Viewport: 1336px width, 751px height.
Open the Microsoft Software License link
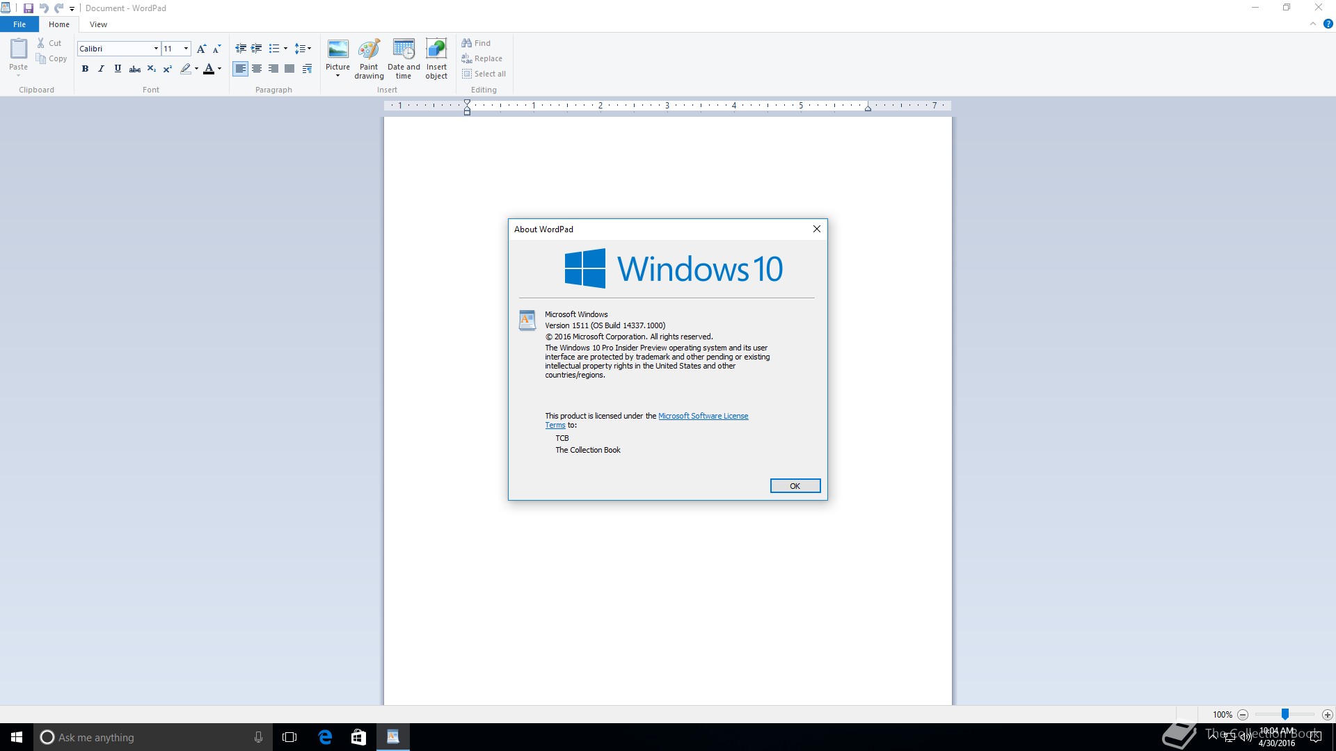tap(703, 416)
